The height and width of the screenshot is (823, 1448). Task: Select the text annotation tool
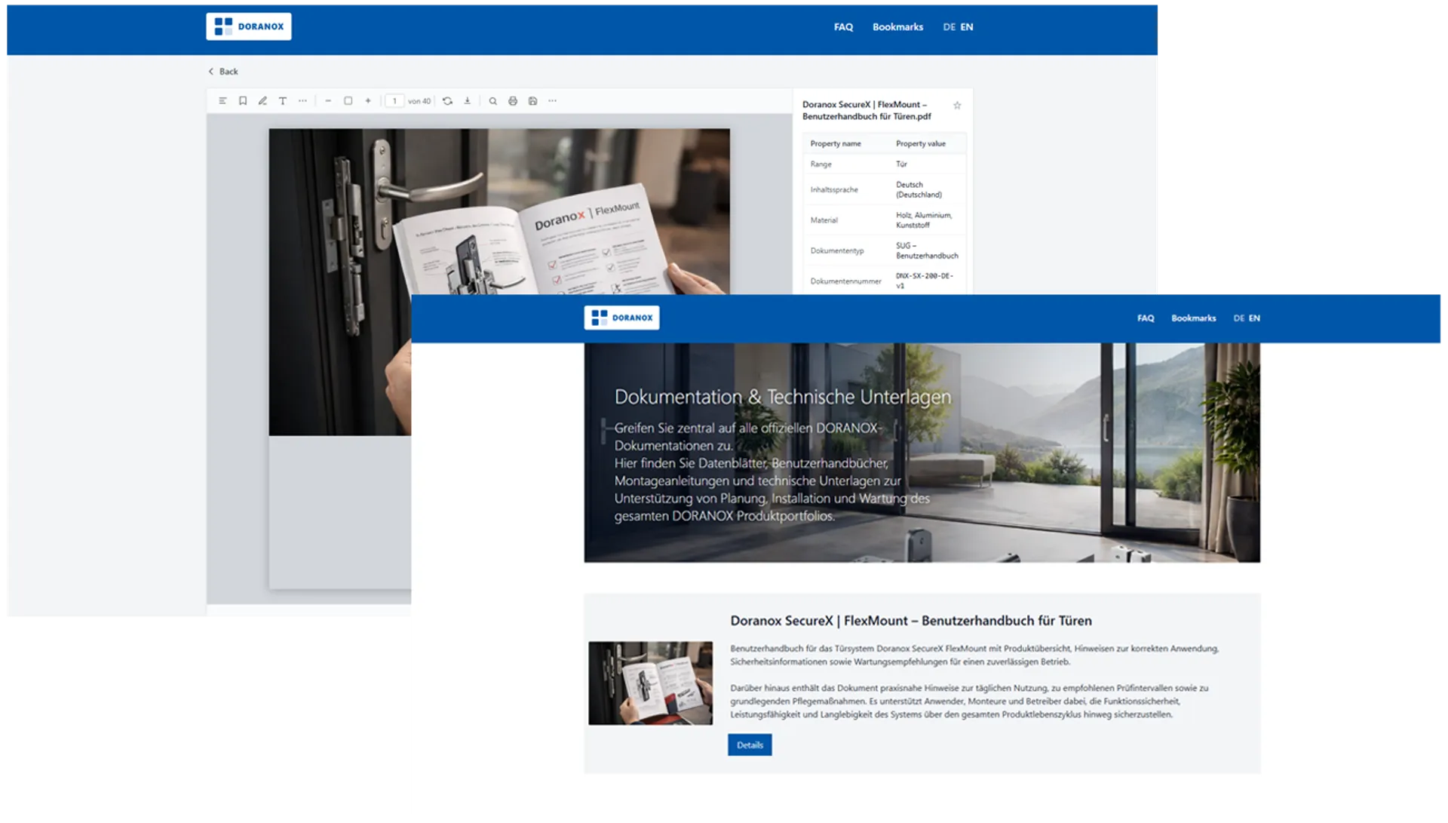point(283,101)
